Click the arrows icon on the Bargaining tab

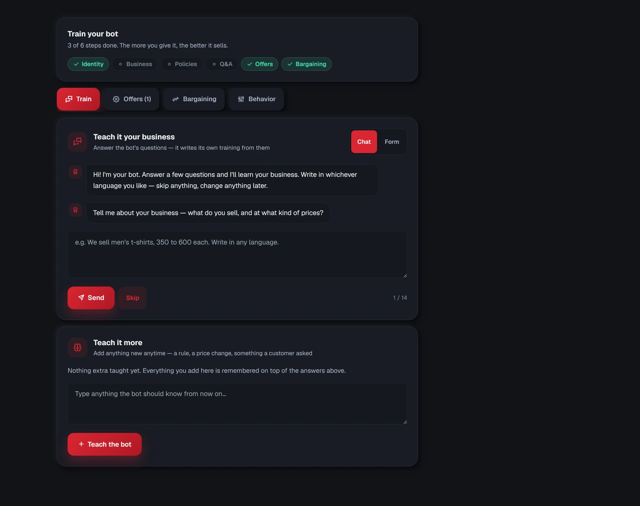[x=175, y=99]
